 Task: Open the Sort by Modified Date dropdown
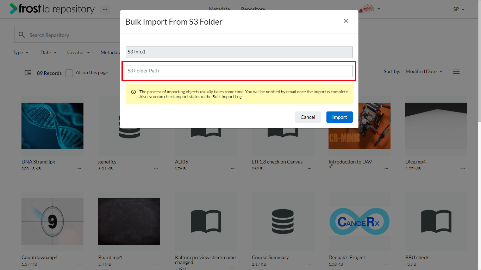[x=424, y=71]
